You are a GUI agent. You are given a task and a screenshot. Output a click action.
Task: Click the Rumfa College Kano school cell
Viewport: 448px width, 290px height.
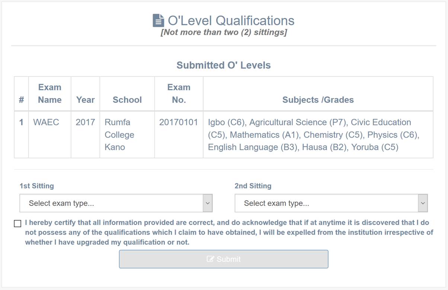tap(119, 134)
